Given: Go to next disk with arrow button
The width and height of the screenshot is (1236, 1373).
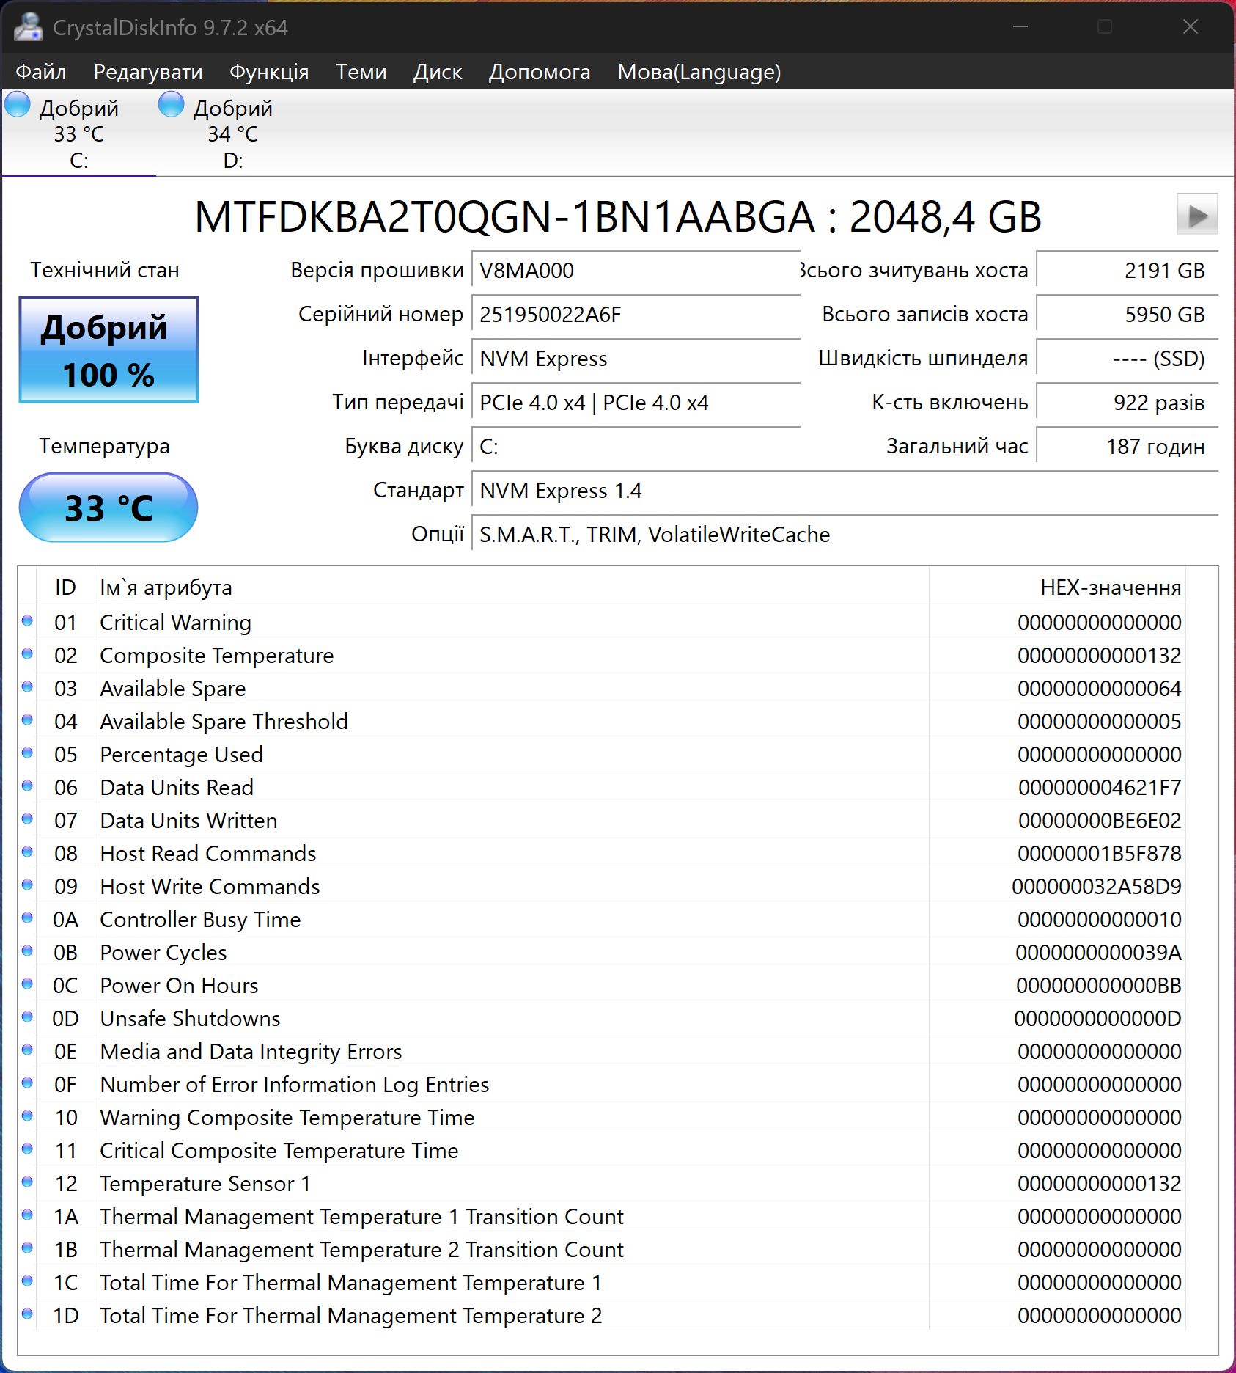Looking at the screenshot, I should [1197, 214].
